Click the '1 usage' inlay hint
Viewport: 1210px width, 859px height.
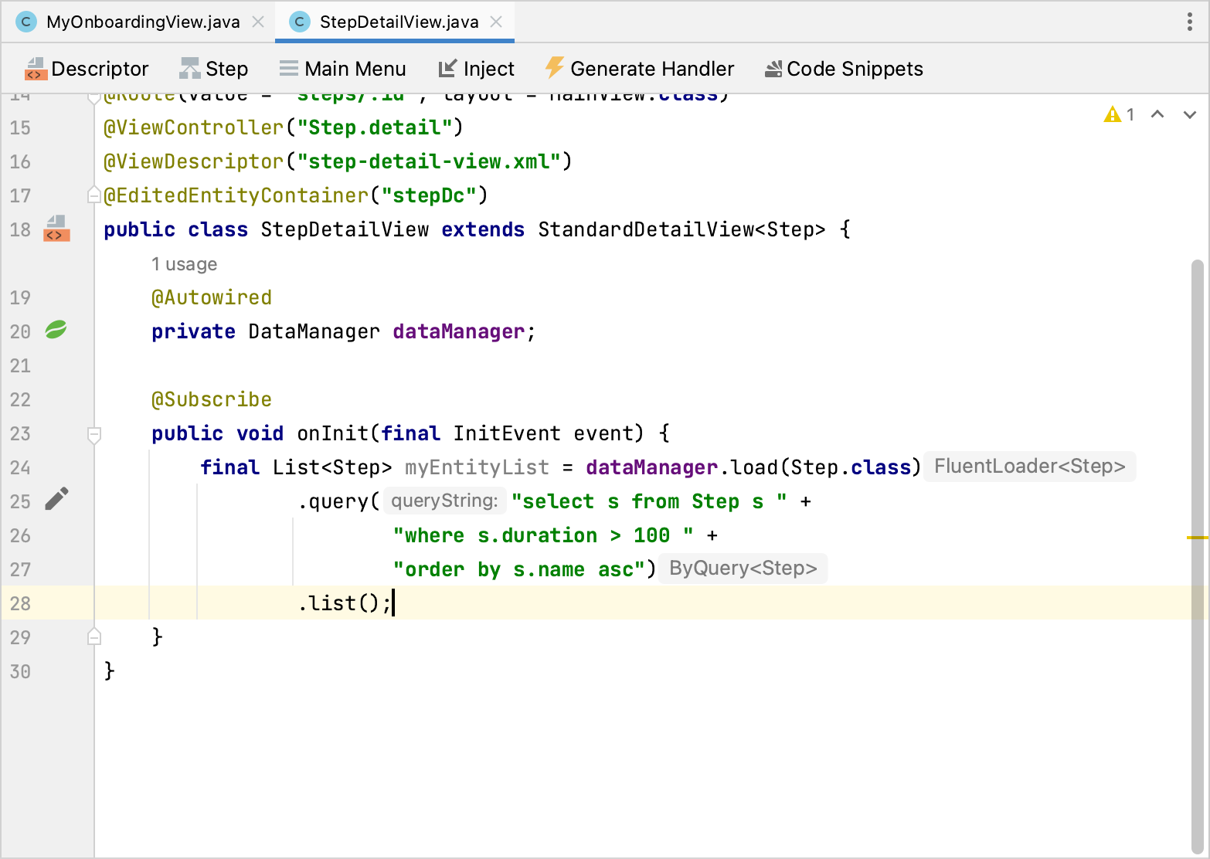184,264
